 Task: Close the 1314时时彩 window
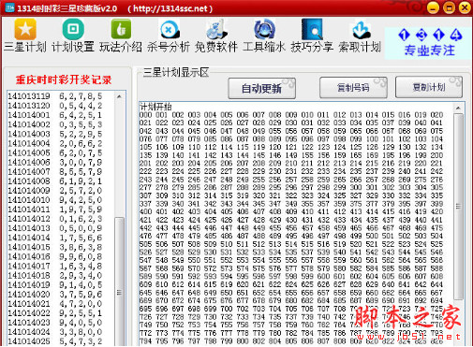[465, 7]
